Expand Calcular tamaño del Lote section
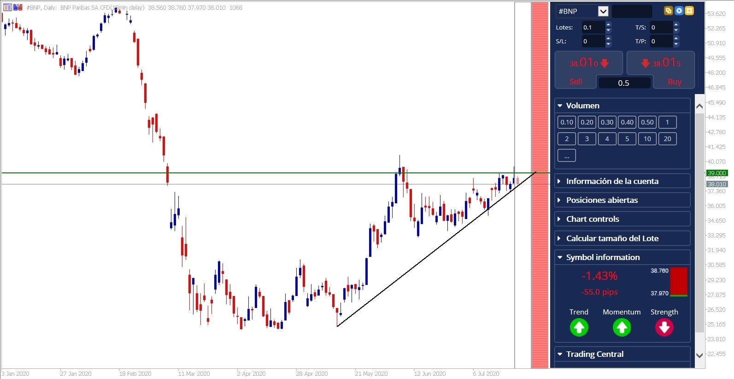This screenshot has width=734, height=379. coord(622,238)
